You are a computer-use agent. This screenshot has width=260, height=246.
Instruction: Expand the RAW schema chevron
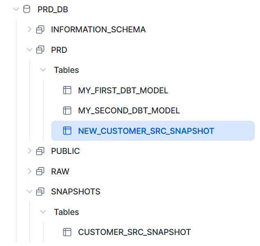point(29,171)
